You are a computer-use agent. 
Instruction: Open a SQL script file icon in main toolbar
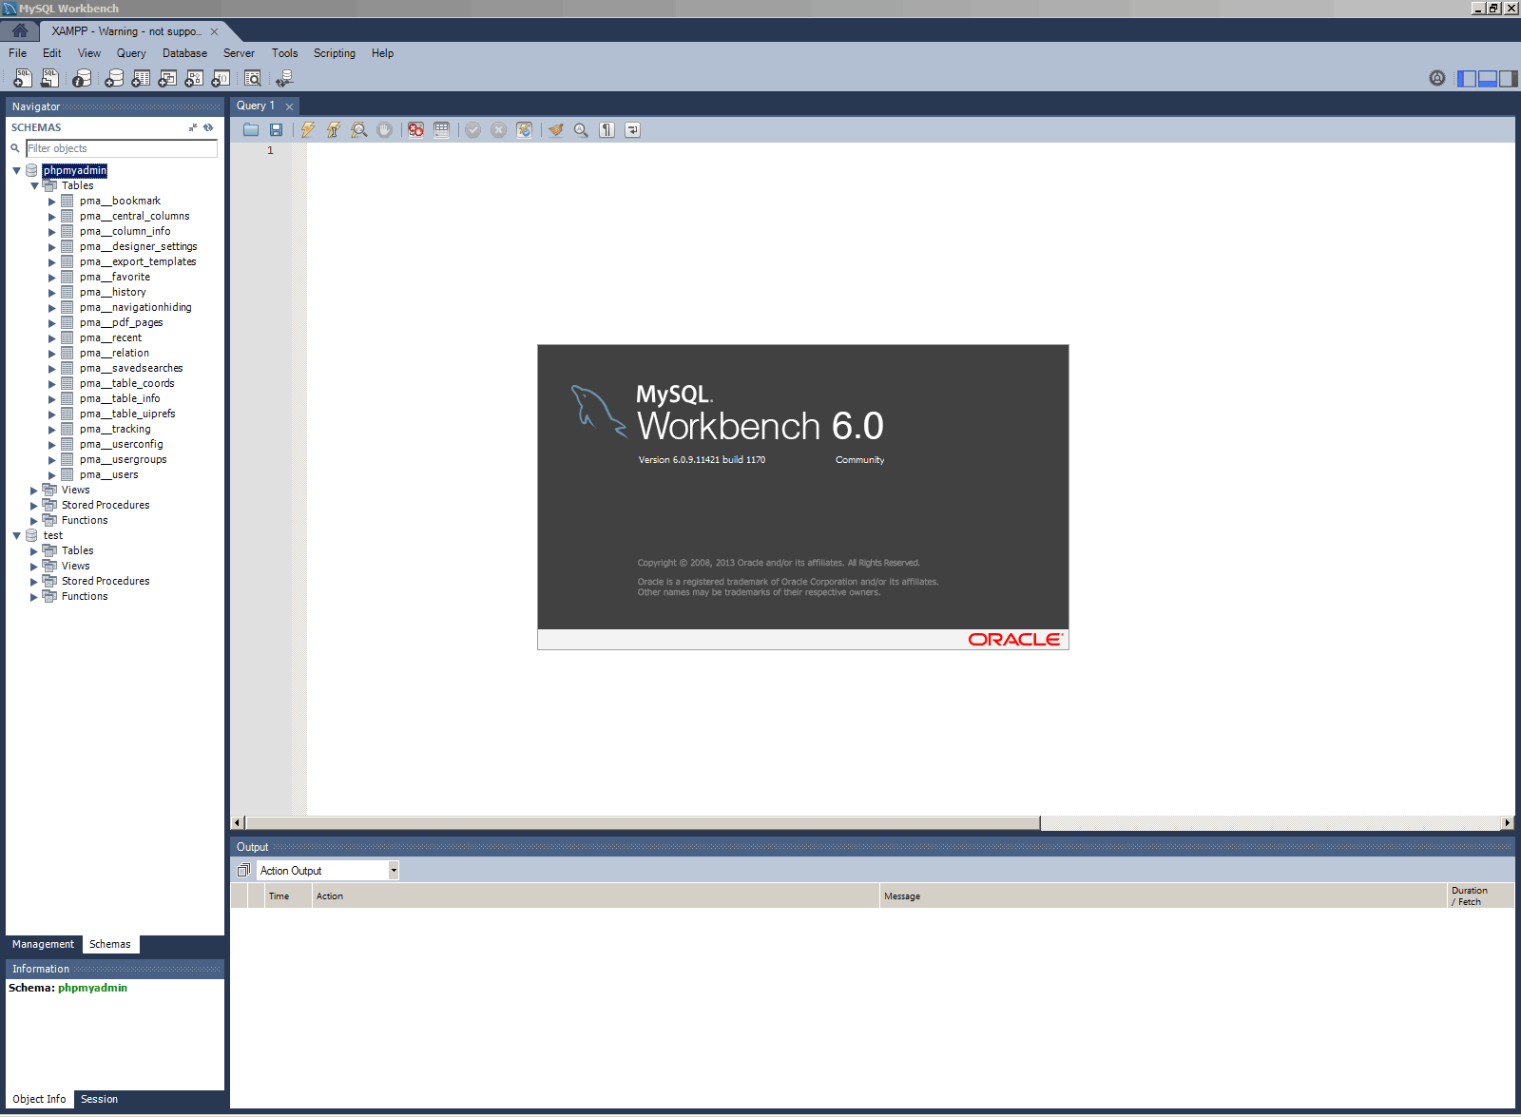pos(49,78)
